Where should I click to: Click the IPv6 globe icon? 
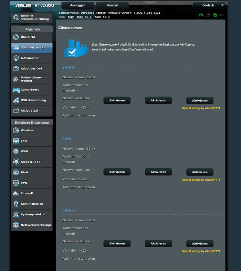[x=16, y=172]
